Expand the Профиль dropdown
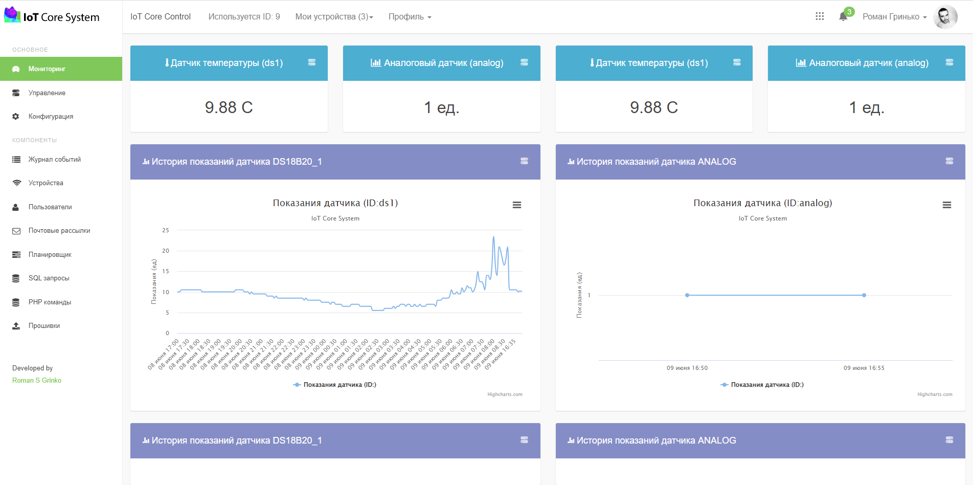 click(x=410, y=17)
